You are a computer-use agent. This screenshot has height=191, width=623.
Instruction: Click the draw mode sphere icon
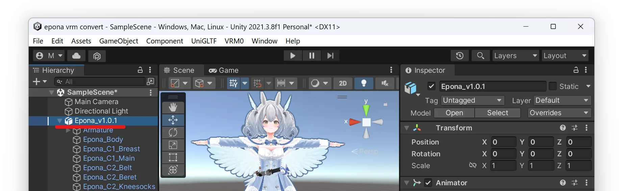click(315, 83)
